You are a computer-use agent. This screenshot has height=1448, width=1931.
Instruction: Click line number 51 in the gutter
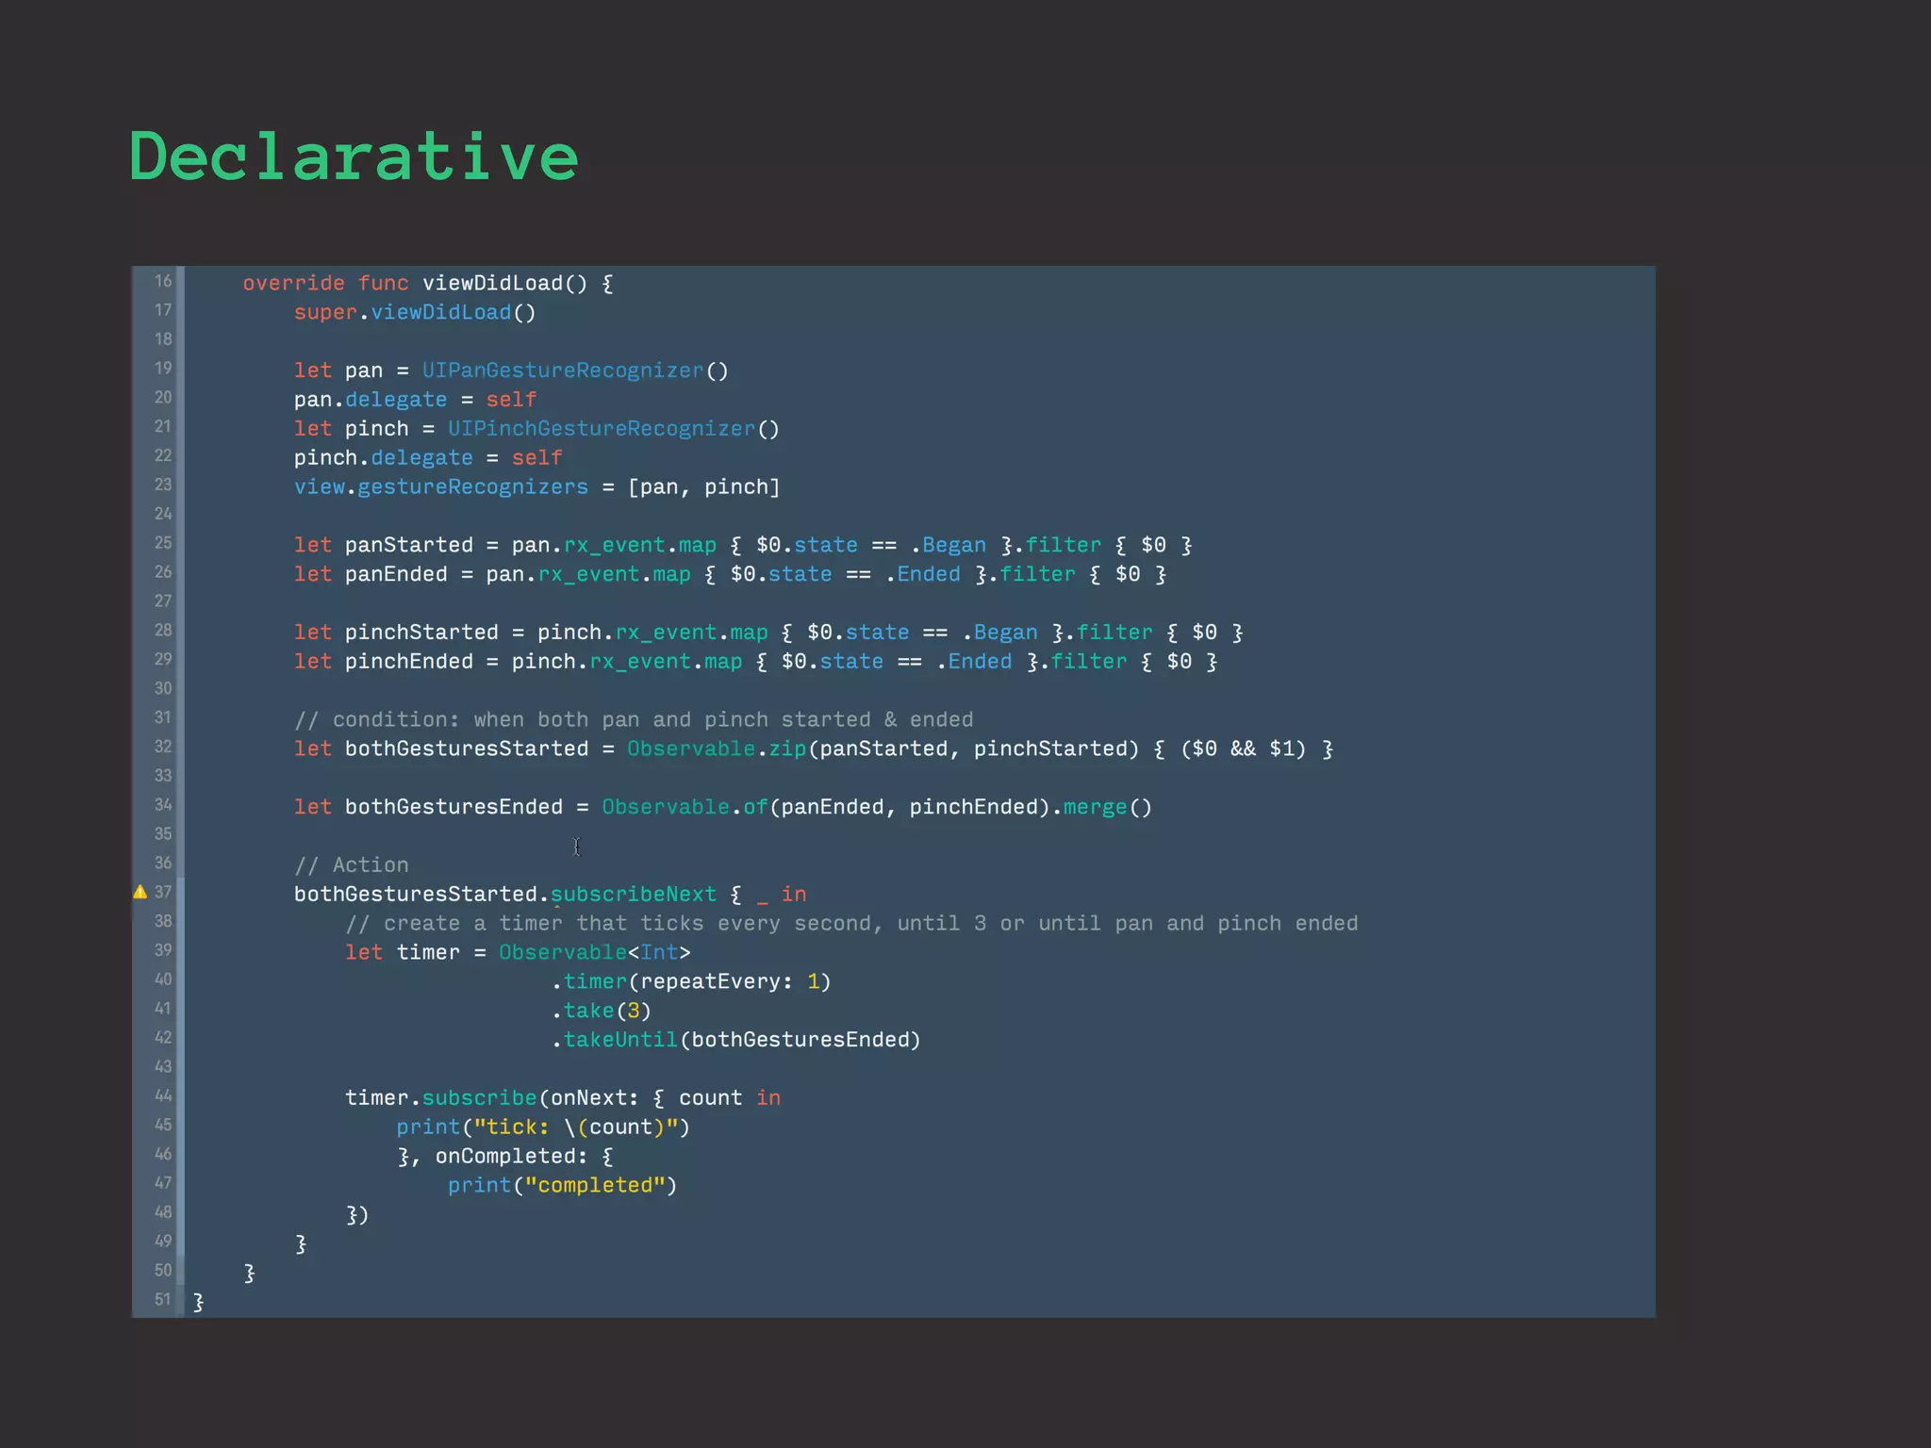[x=163, y=1299]
